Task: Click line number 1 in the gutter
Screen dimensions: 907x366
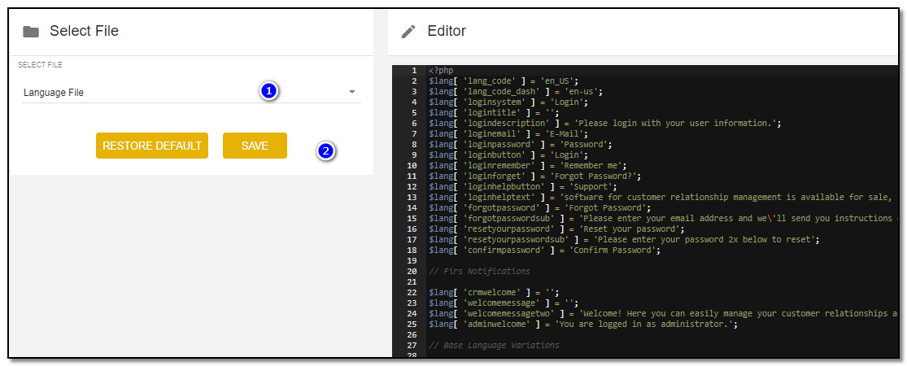Action: (413, 70)
